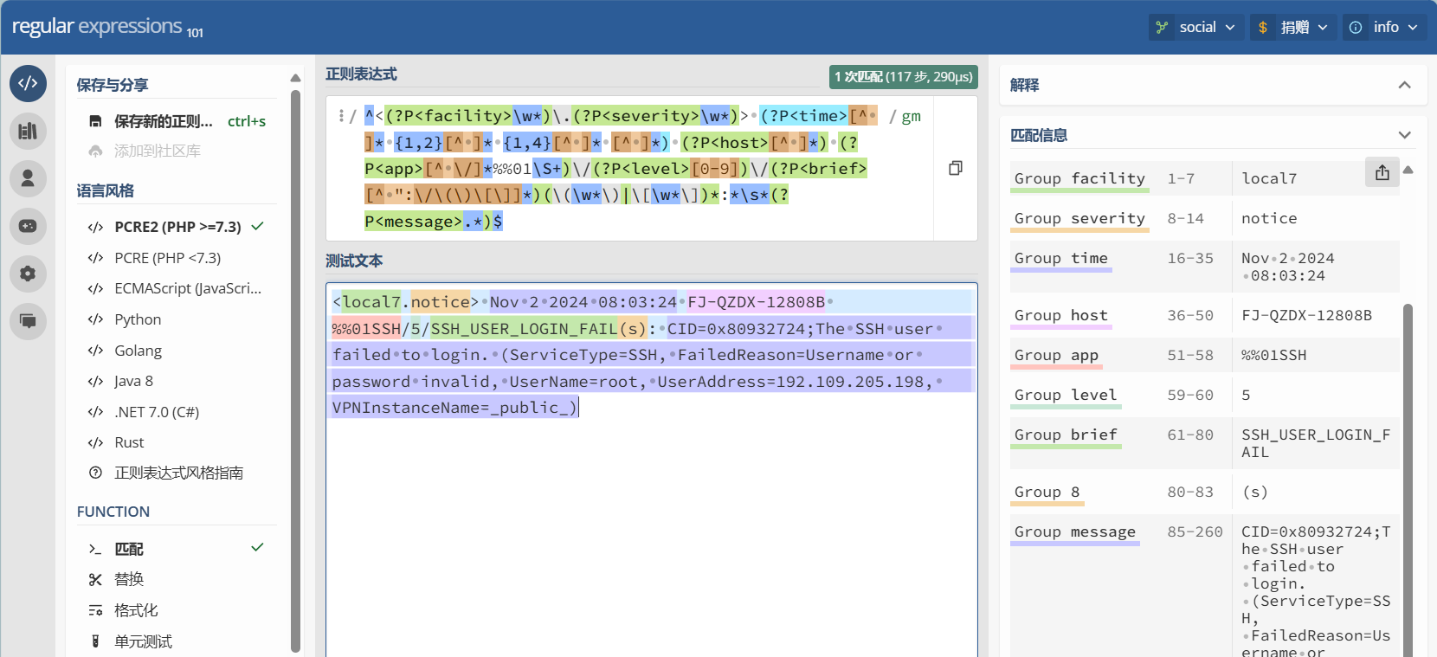The image size is (1437, 657).
Task: Click the Group facility result row
Action: tap(1204, 178)
